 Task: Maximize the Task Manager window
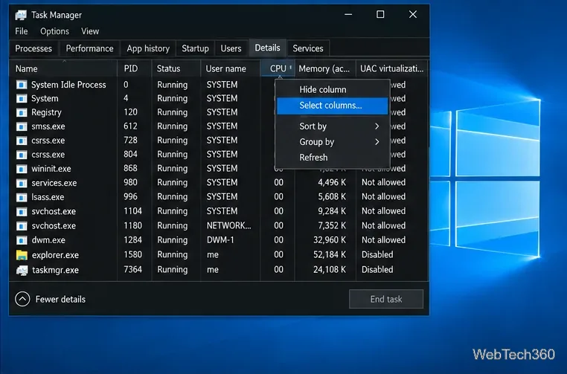point(380,14)
